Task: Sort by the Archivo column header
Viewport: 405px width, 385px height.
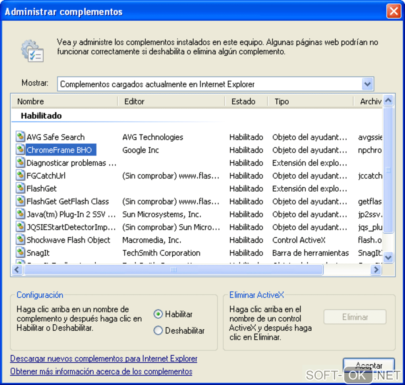Action: 368,102
